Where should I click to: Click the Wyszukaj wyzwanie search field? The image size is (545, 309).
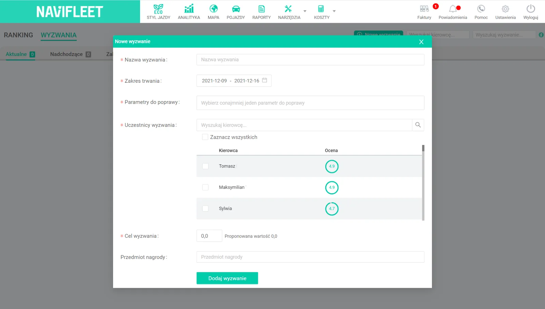(x=504, y=35)
